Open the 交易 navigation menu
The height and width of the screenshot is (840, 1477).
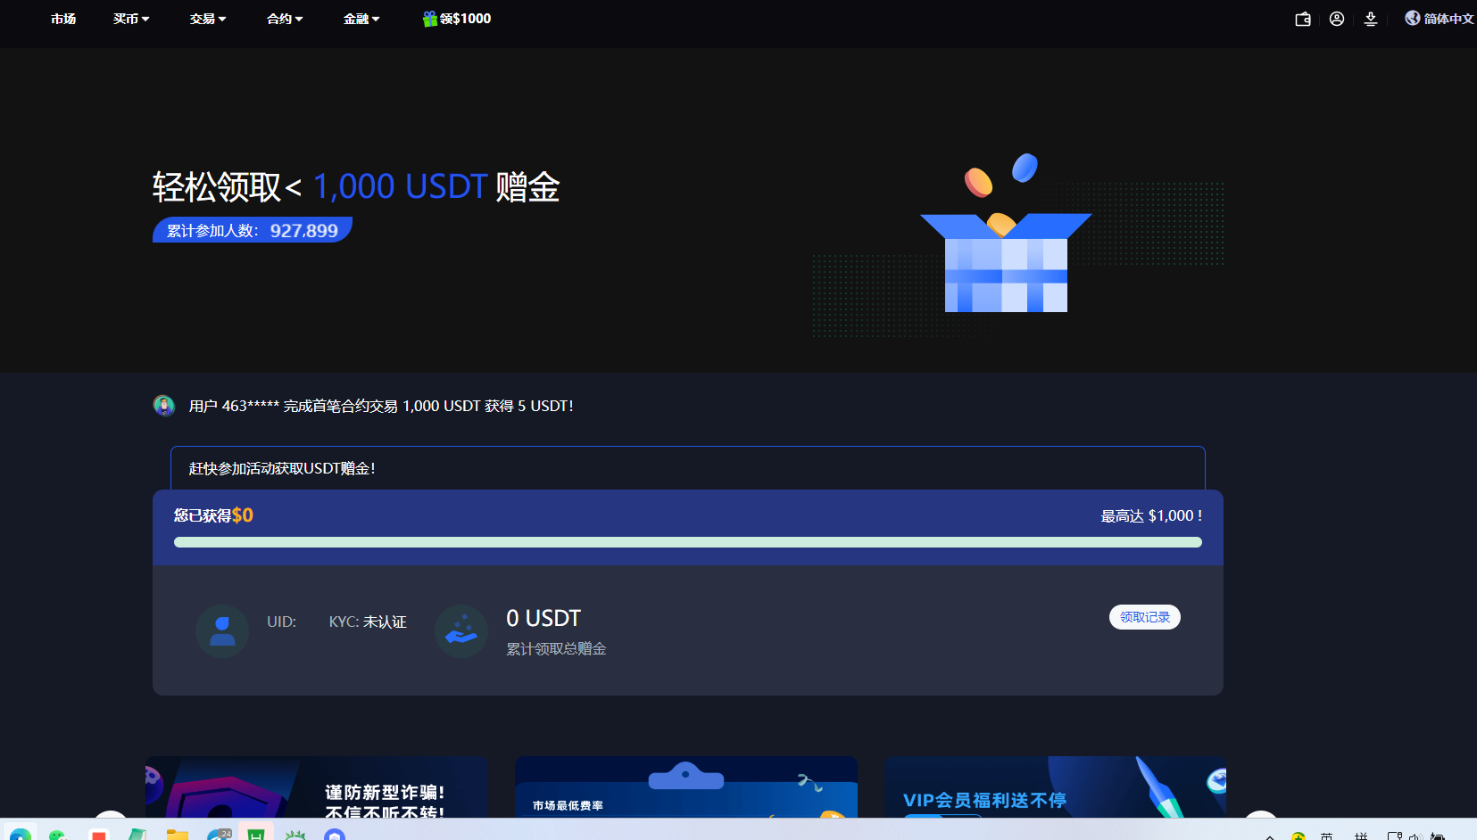pyautogui.click(x=207, y=18)
